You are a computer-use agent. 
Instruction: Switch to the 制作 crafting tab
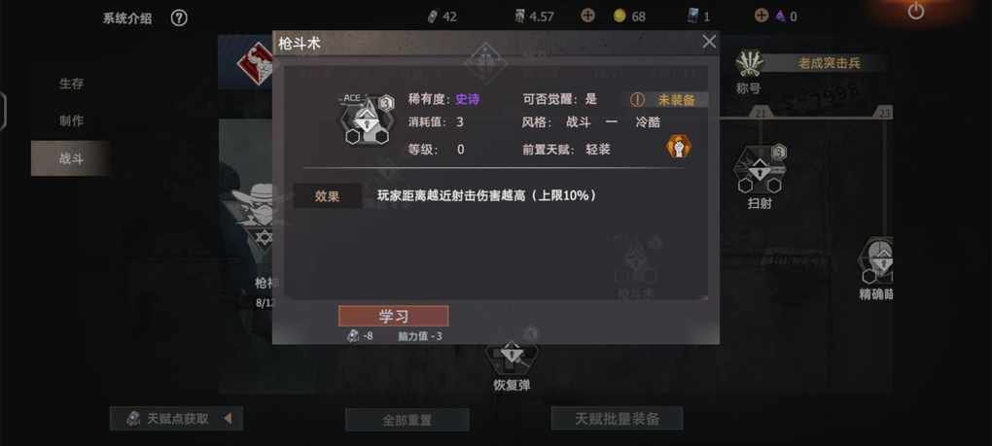click(x=71, y=120)
